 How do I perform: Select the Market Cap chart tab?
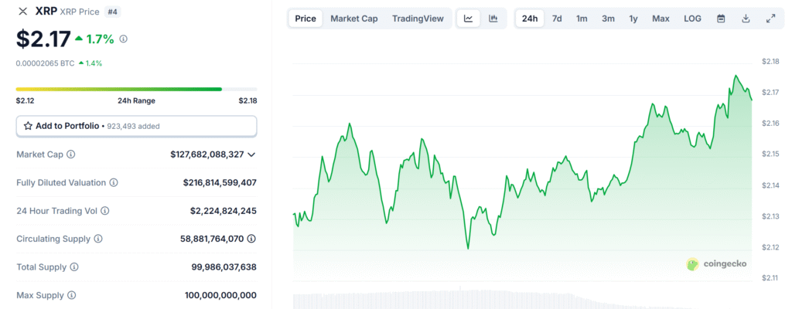point(354,19)
